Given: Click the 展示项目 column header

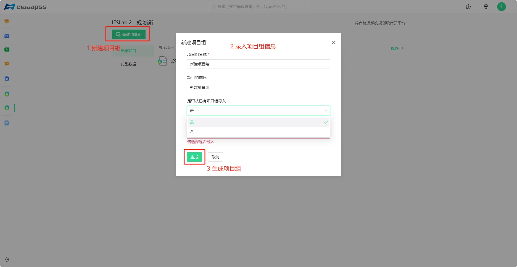Looking at the screenshot, I should click(x=166, y=48).
